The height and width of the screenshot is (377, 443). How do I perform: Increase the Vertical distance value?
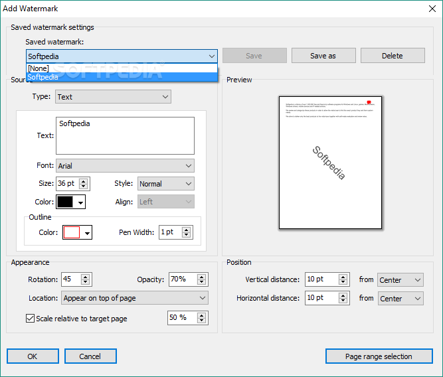pos(343,277)
